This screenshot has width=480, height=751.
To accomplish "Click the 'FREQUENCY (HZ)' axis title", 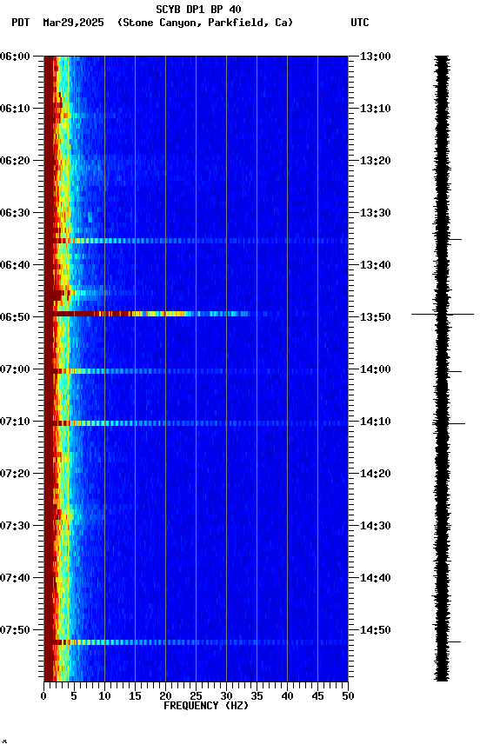I will point(206,706).
